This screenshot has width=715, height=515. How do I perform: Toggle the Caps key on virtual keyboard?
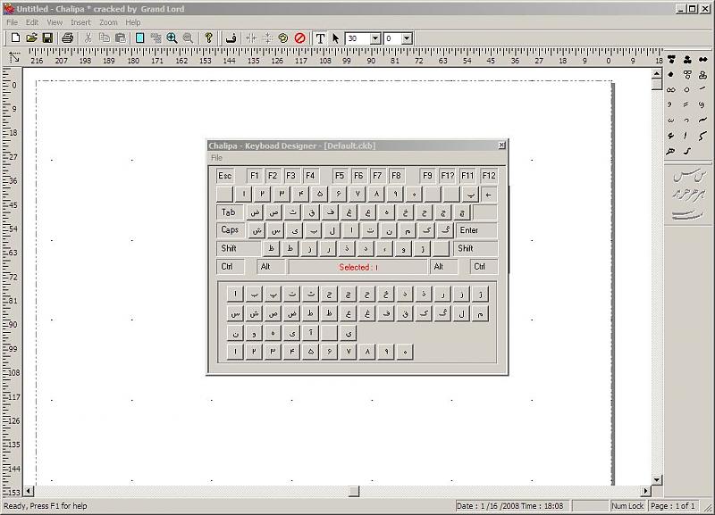[231, 230]
